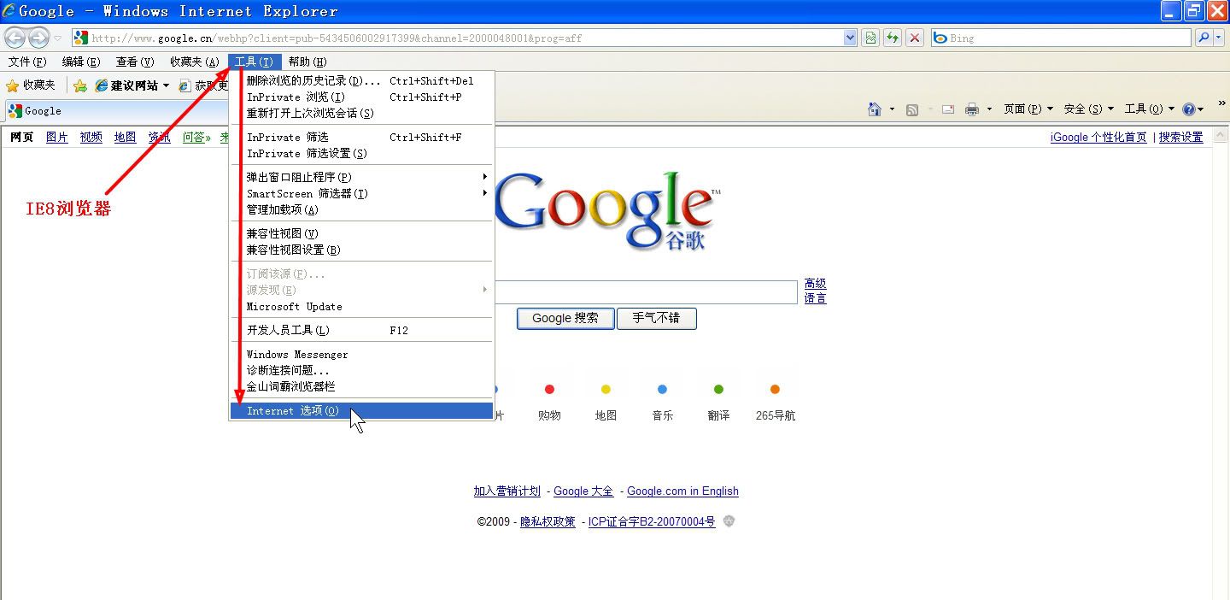Click the Home icon in command bar
Screen dimensions: 1230x600
874,109
